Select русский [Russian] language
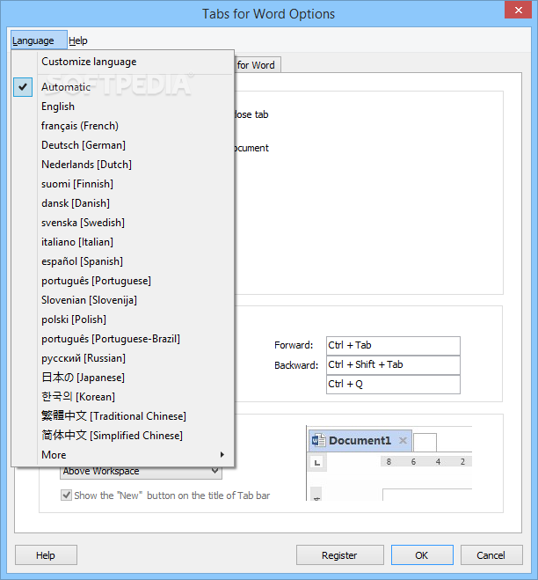 [x=123, y=358]
